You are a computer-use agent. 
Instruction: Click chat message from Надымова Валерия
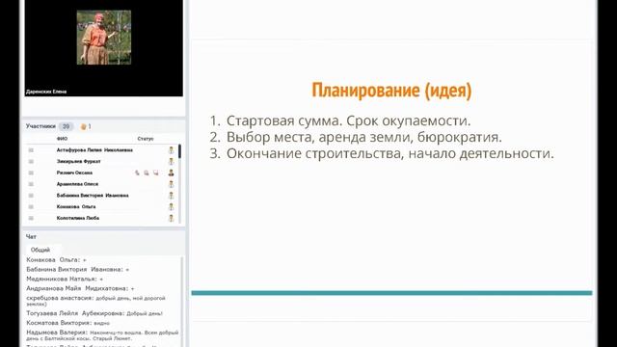coord(102,335)
